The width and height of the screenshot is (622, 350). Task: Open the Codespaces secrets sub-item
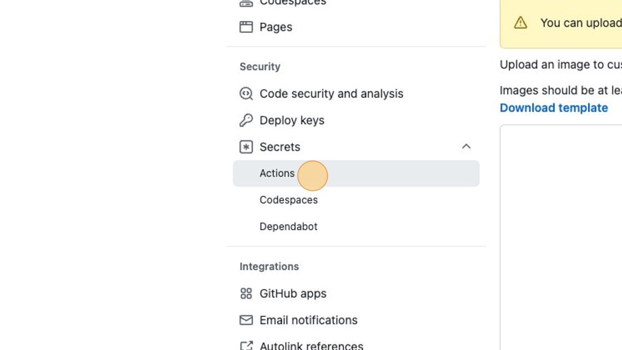click(288, 200)
